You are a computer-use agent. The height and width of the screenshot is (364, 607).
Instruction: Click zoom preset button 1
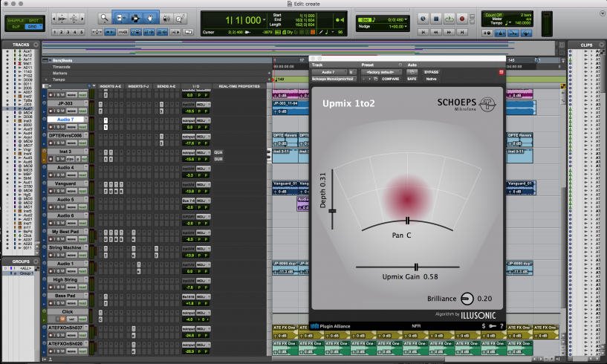click(x=55, y=32)
